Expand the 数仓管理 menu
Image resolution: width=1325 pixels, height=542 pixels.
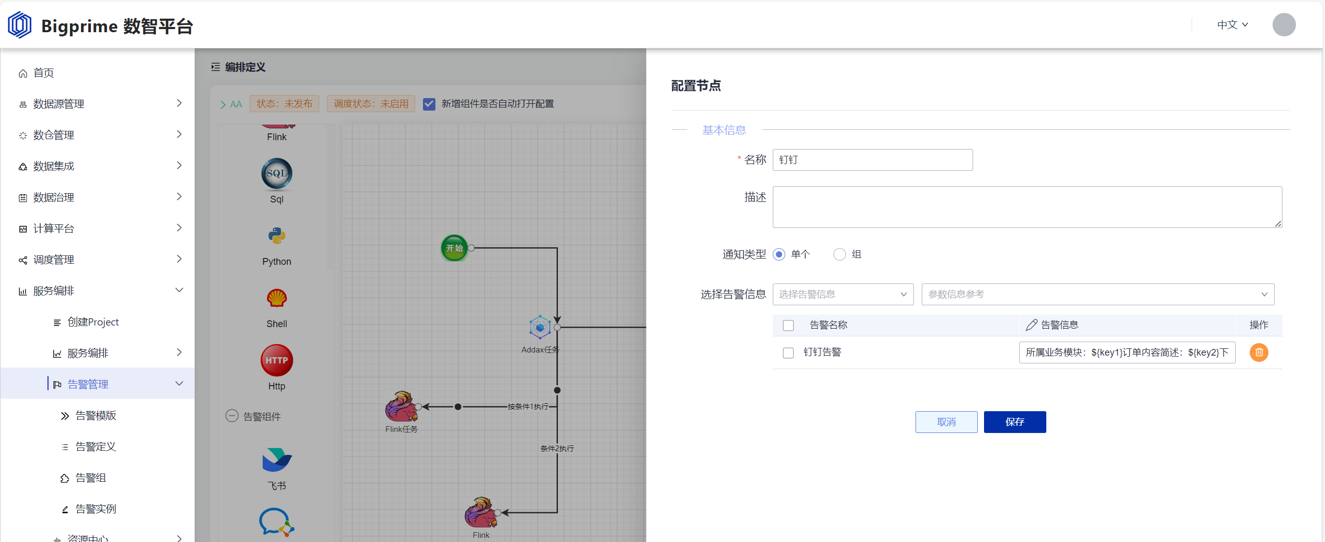pos(98,135)
